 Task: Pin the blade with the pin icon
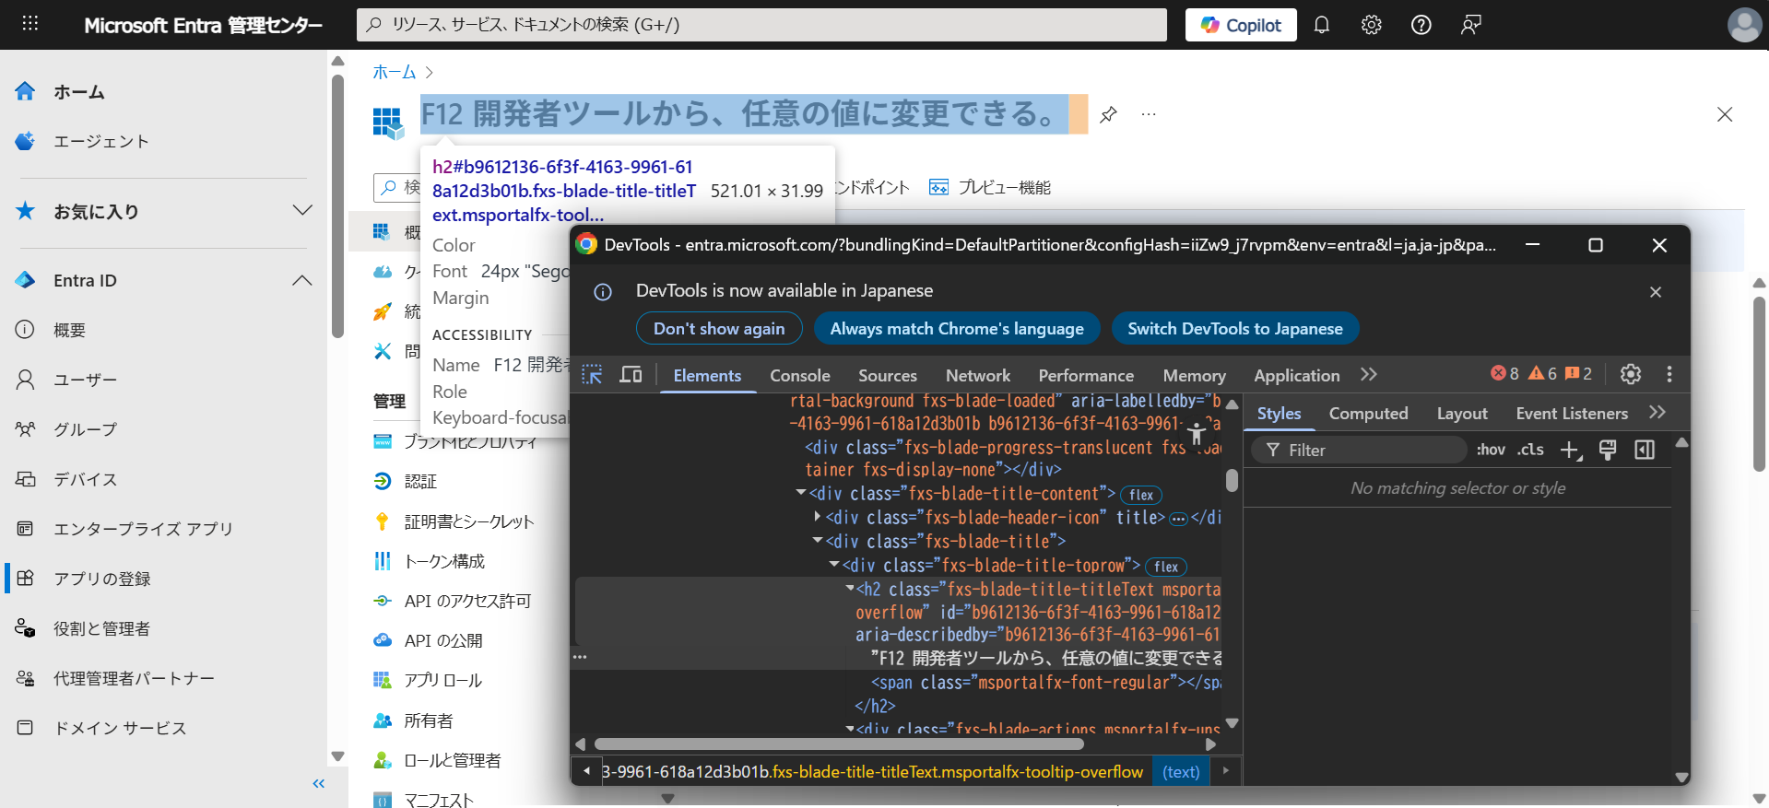pyautogui.click(x=1108, y=114)
